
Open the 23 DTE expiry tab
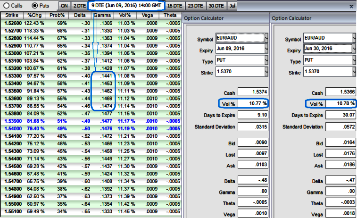(x=196, y=6)
